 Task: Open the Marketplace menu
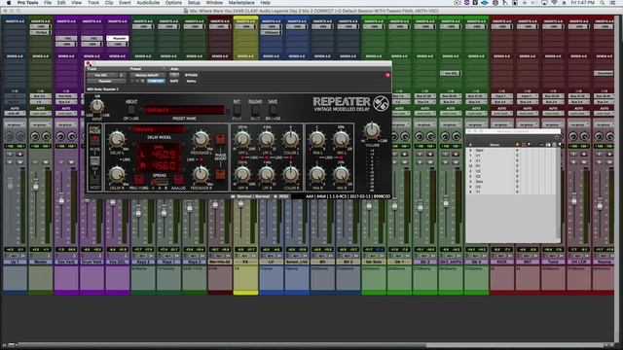coord(241,3)
